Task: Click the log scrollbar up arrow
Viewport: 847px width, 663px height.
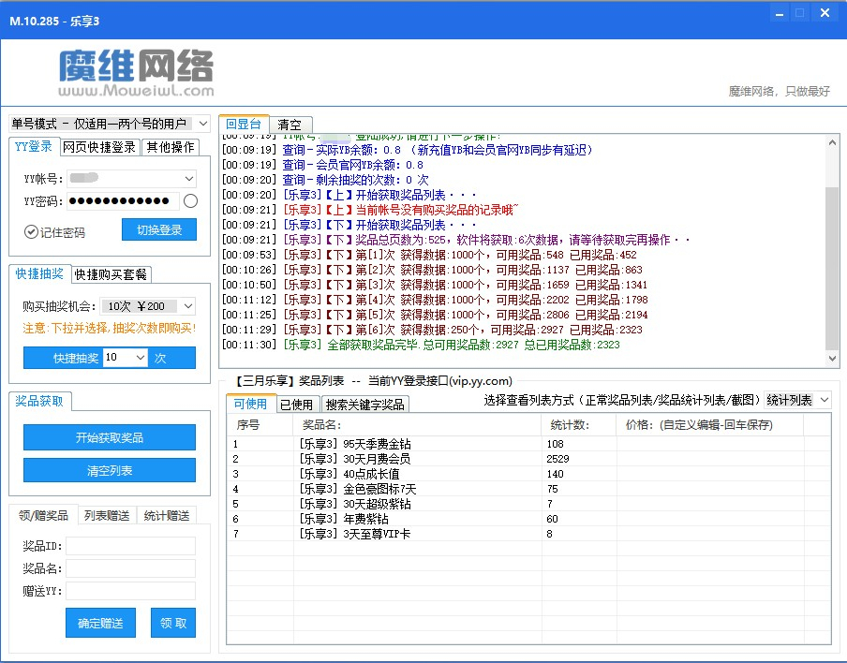Action: (832, 142)
